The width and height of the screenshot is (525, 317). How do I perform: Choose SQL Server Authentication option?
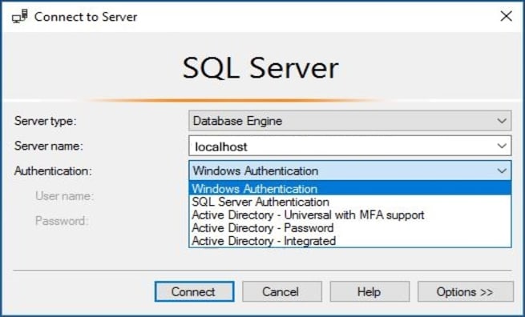350,202
